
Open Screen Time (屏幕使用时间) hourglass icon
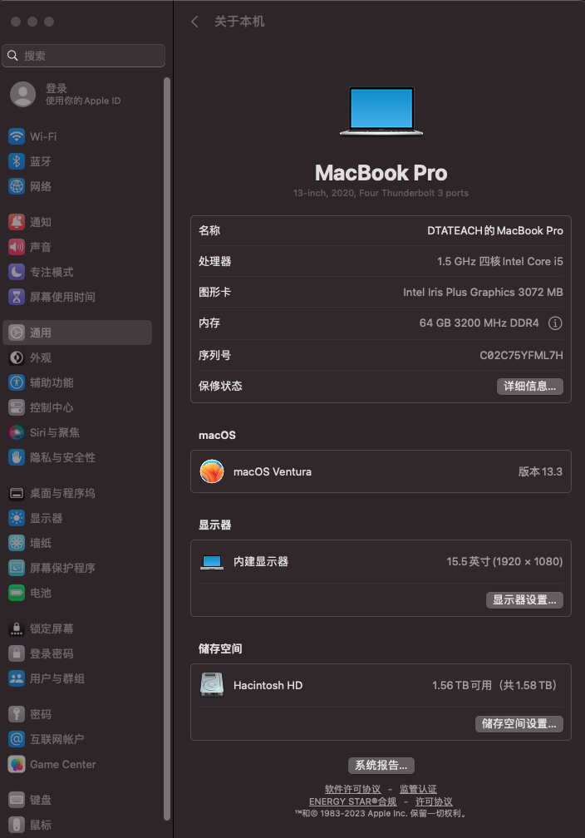(x=17, y=297)
